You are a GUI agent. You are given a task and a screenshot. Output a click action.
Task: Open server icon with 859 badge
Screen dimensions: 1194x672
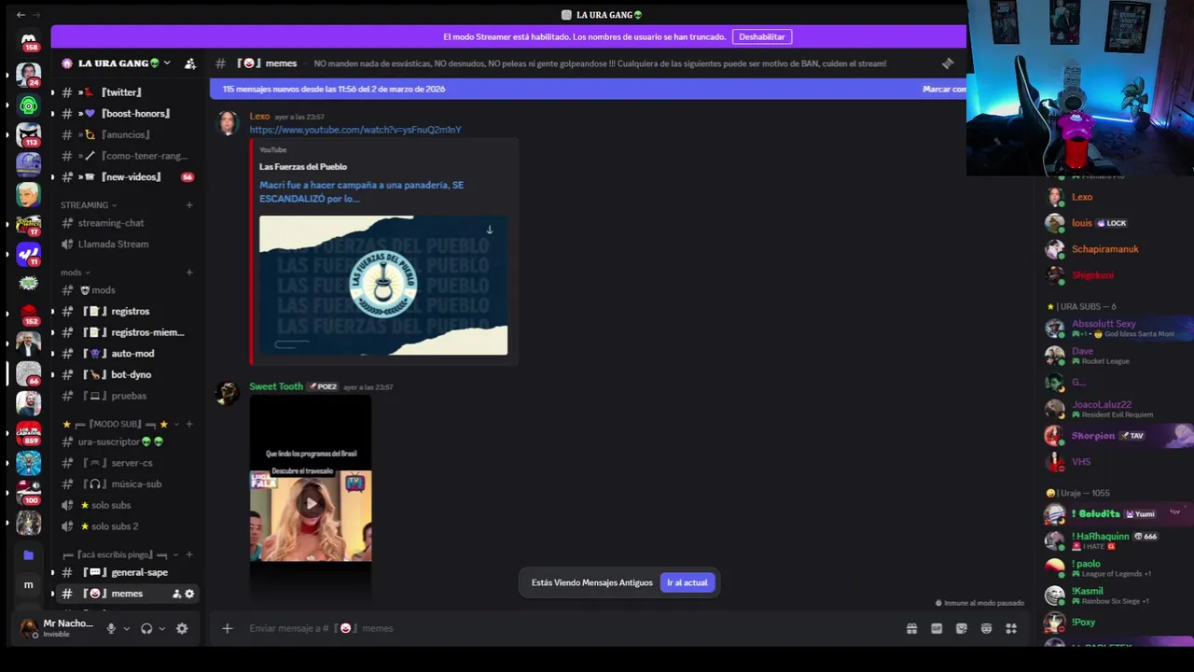click(28, 432)
